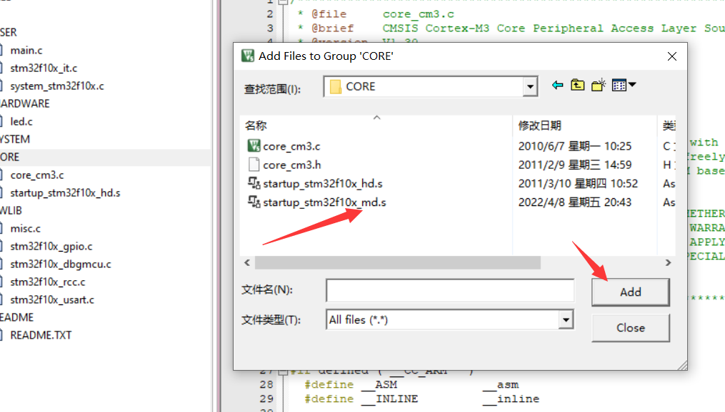The image size is (725, 412).
Task: Go back to the previous folder
Action: (557, 86)
